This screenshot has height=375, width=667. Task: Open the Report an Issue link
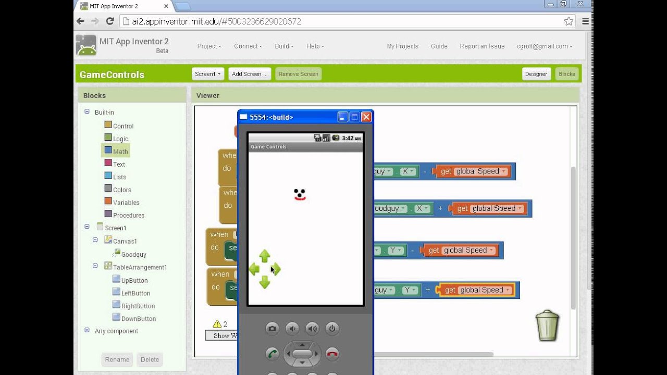coord(483,46)
